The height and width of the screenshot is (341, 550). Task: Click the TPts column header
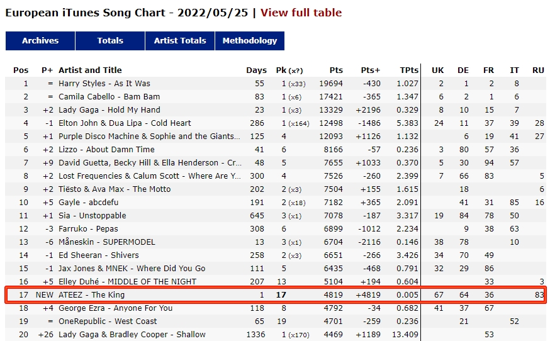[x=409, y=70]
